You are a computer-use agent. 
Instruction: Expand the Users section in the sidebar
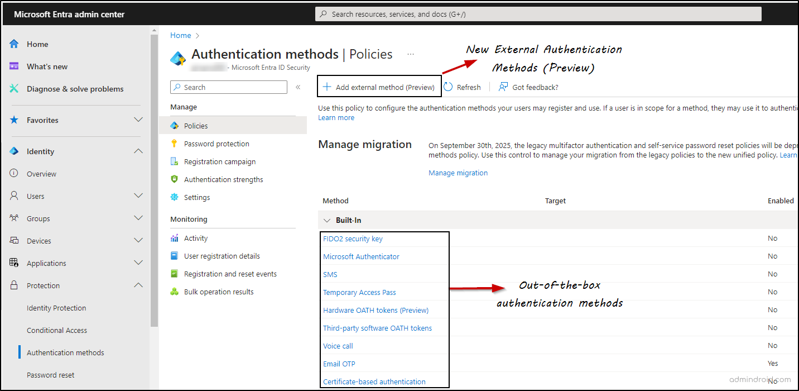(x=138, y=195)
